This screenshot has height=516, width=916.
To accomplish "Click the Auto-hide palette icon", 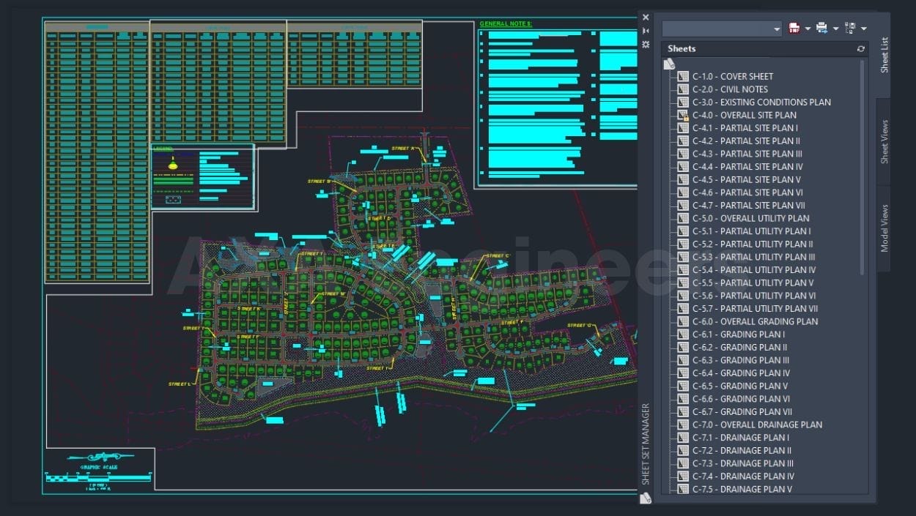I will tap(646, 31).
